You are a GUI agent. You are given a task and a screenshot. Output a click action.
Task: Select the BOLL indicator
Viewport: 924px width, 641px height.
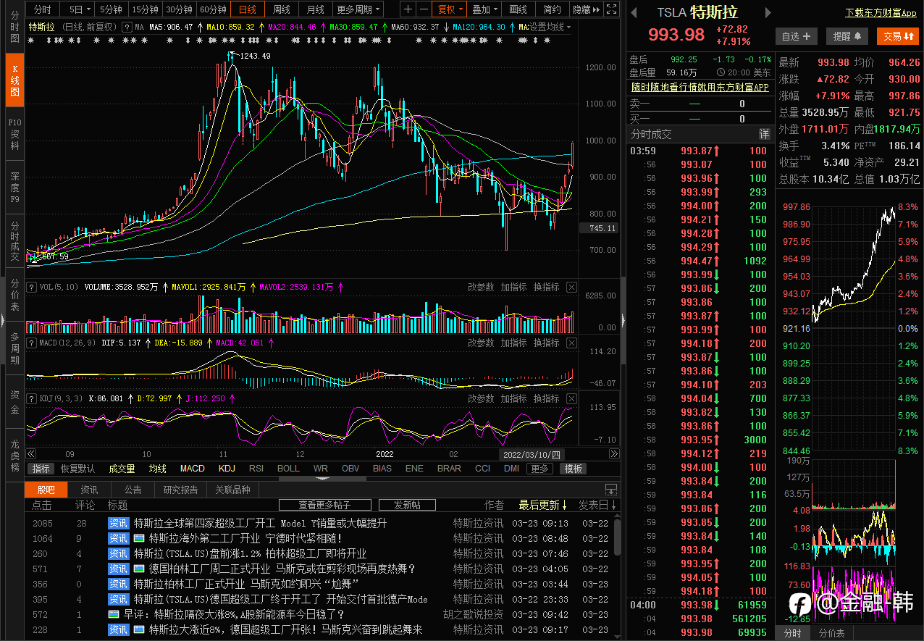tap(288, 469)
